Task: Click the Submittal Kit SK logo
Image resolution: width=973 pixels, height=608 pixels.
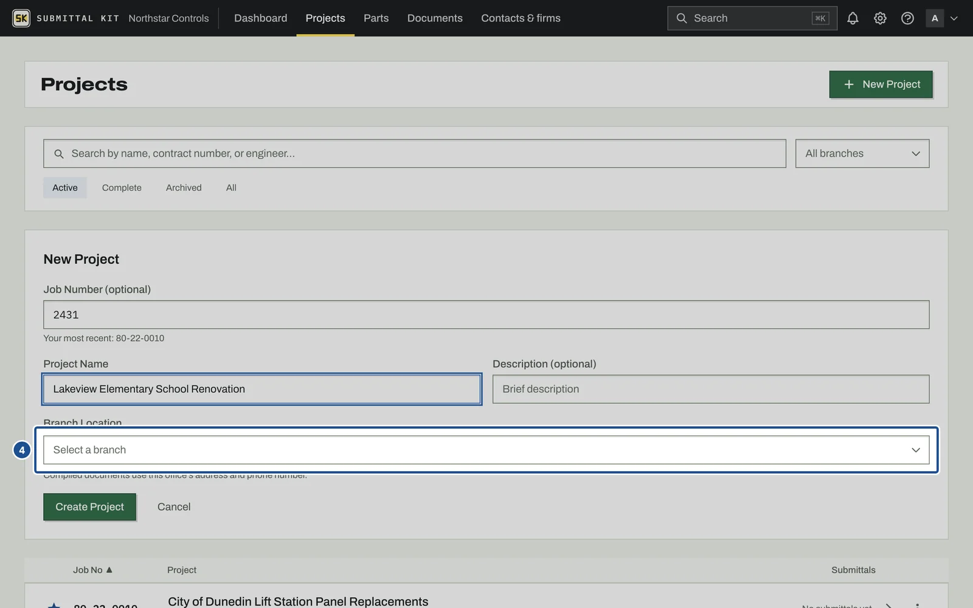Action: 21,18
